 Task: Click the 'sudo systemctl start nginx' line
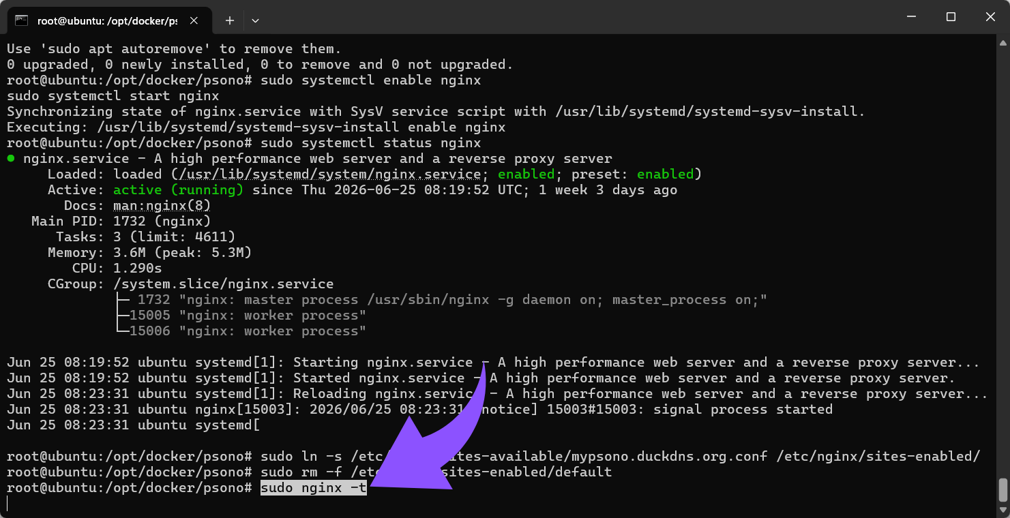coord(113,96)
